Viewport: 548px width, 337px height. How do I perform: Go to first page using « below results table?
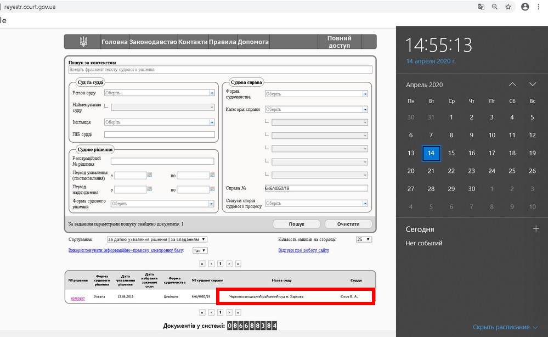pos(202,312)
